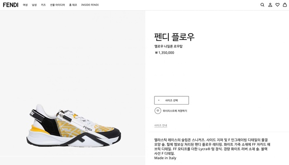Click the 위시리스트에 저장하기 text
The image size is (289, 165).
coord(175,111)
